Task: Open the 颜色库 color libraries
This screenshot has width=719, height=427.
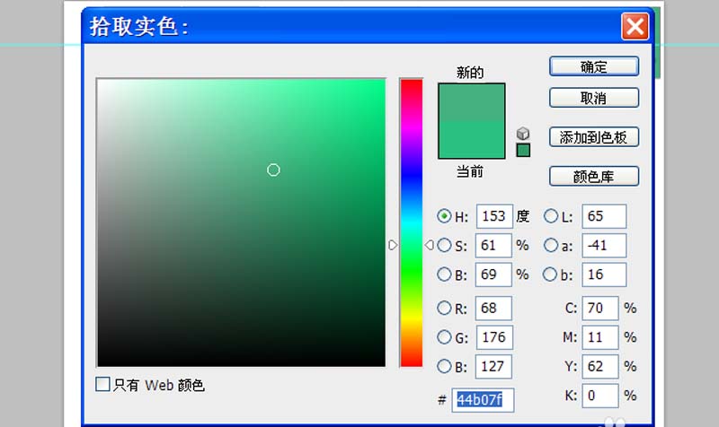Action: [594, 176]
